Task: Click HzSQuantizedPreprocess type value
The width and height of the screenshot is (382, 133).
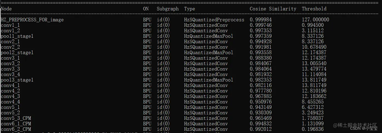Action: [214, 20]
